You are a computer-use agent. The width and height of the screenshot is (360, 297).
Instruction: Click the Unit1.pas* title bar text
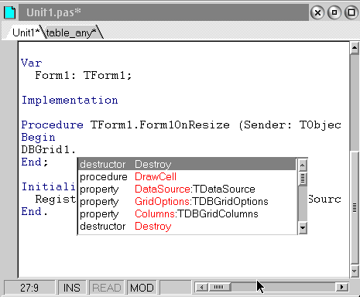[x=53, y=12]
